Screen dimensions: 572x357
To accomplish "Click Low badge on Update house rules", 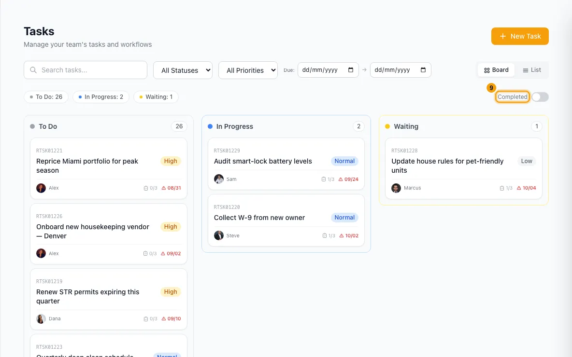I will tap(527, 161).
